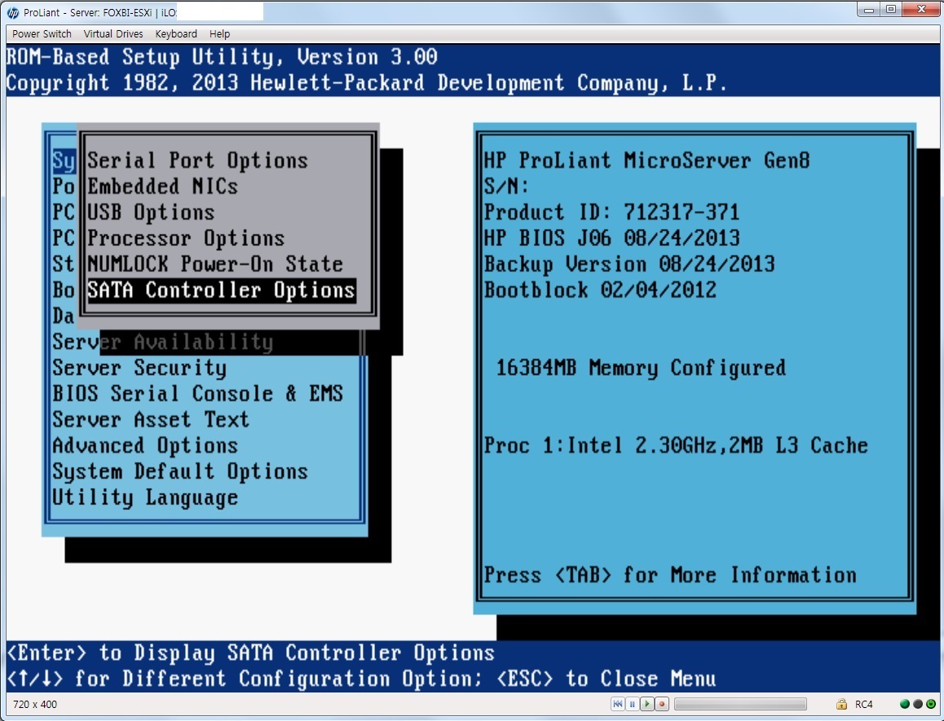Click Server Availability in the main menu

pyautogui.click(x=162, y=342)
